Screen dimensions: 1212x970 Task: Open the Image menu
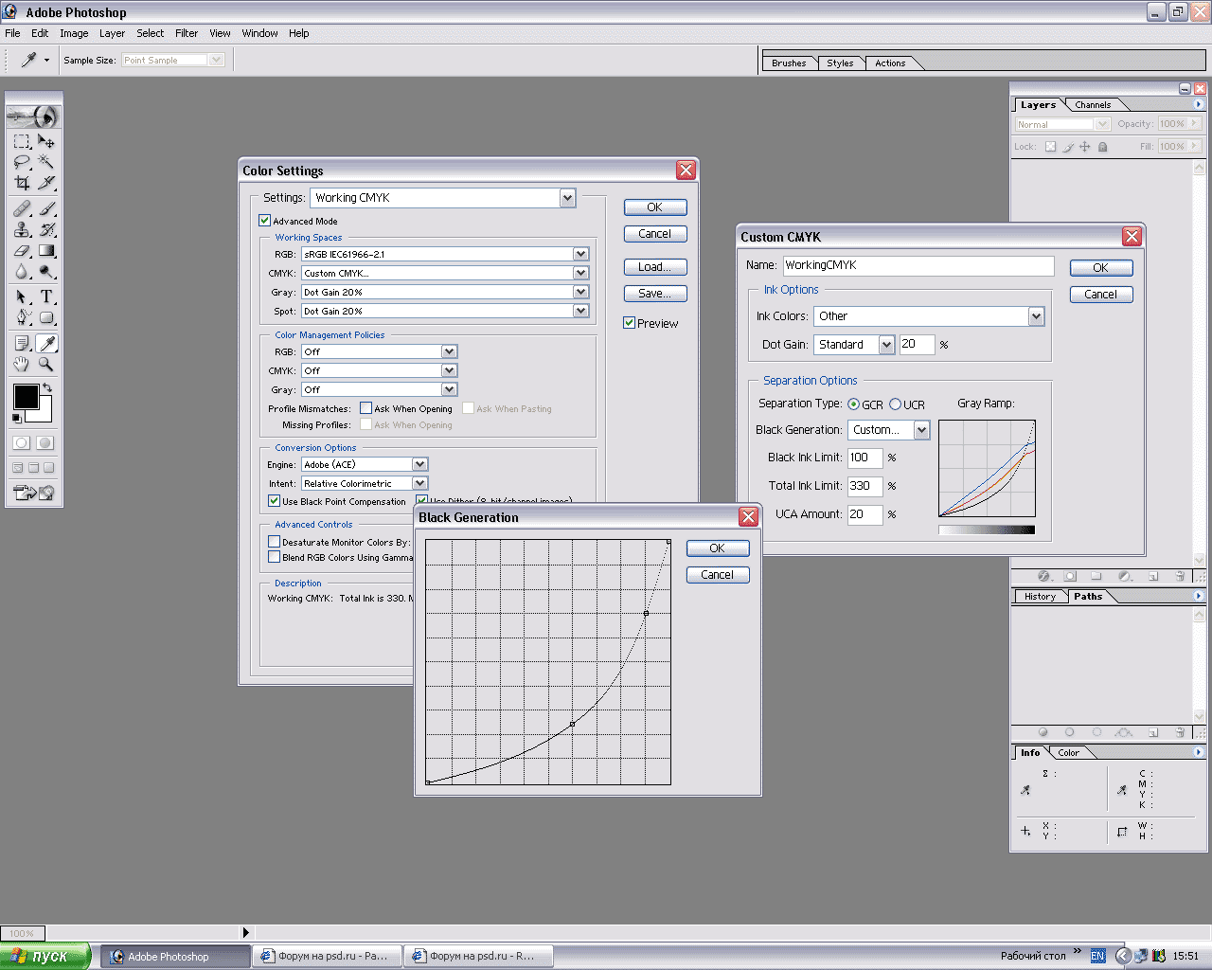coord(74,33)
